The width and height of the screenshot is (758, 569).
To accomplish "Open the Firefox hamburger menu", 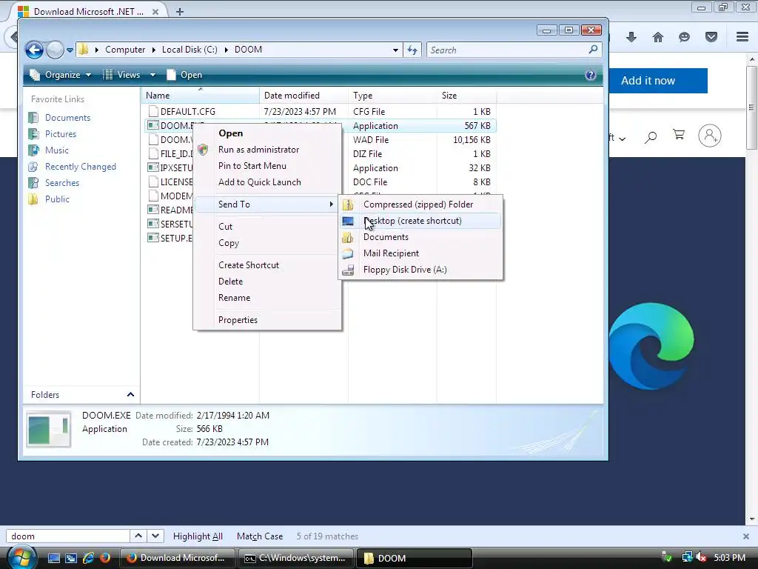I will tap(742, 37).
